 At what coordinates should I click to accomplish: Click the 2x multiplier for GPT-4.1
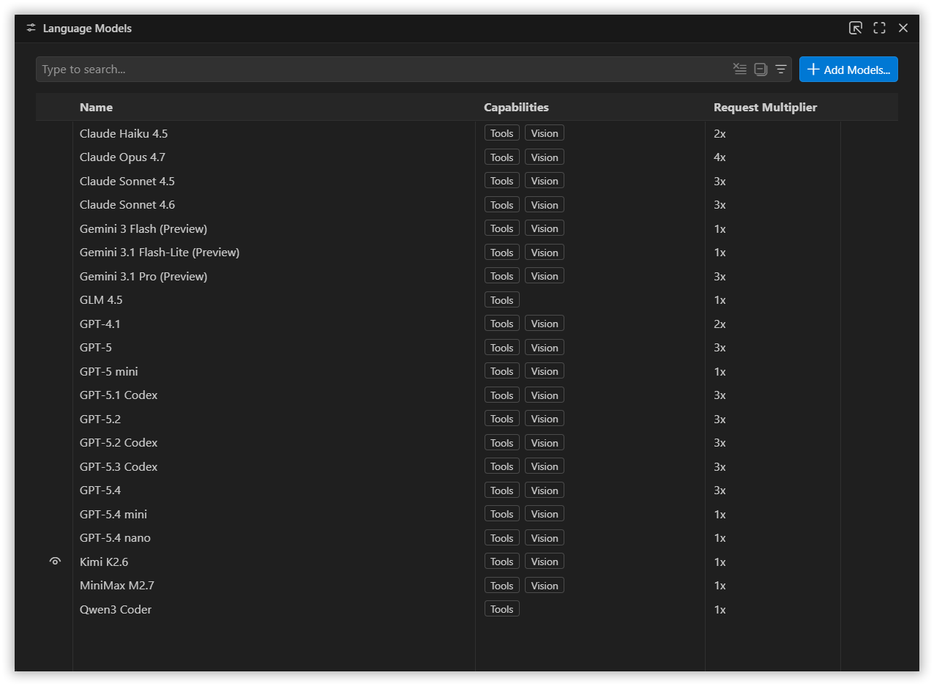720,324
